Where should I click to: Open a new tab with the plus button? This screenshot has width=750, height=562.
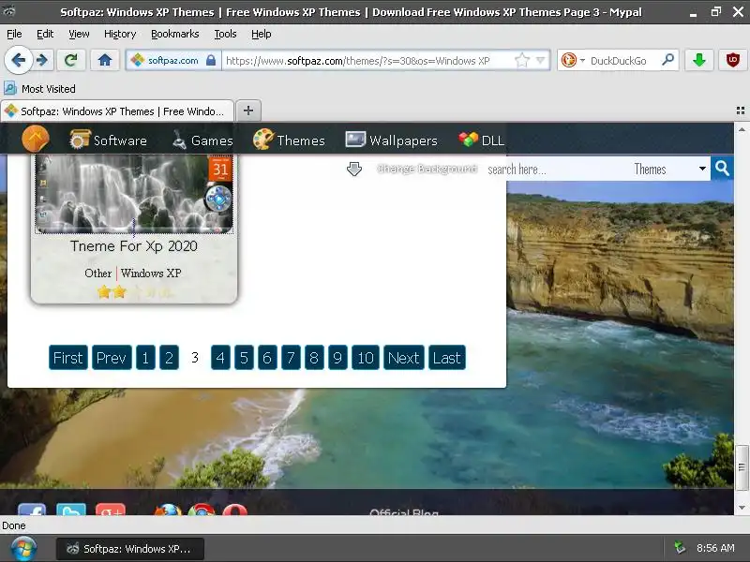(248, 111)
